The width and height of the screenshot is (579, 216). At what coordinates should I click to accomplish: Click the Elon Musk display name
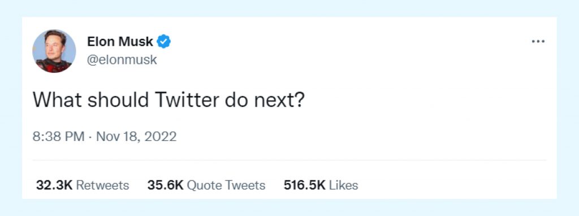tap(120, 42)
